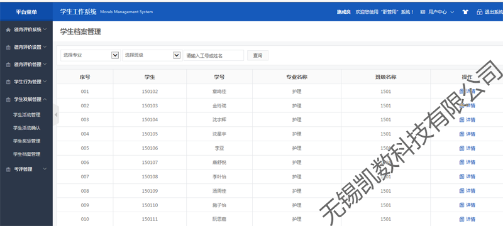
Task: Click the home icon beside 德育评价系统
Action: (x=8, y=30)
